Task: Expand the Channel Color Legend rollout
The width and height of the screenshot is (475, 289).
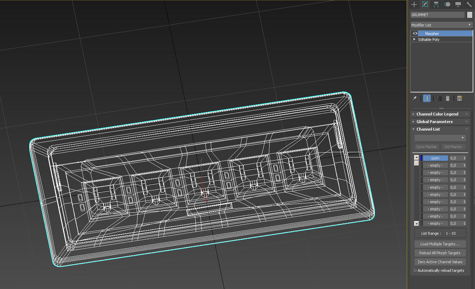Action: (440, 114)
